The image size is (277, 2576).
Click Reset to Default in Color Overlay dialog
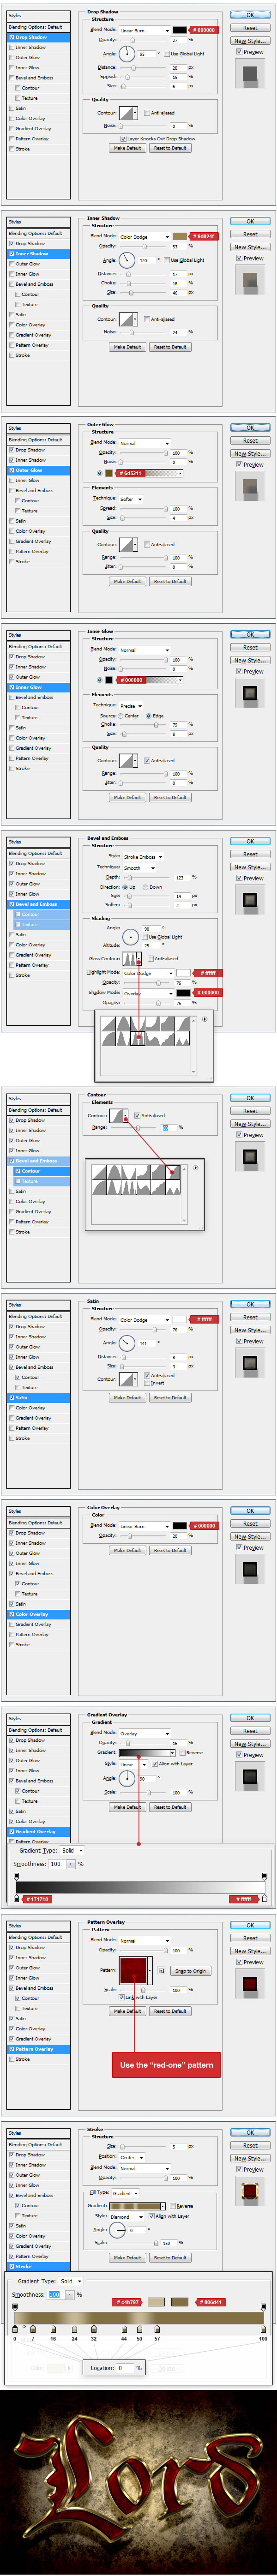click(x=170, y=1550)
